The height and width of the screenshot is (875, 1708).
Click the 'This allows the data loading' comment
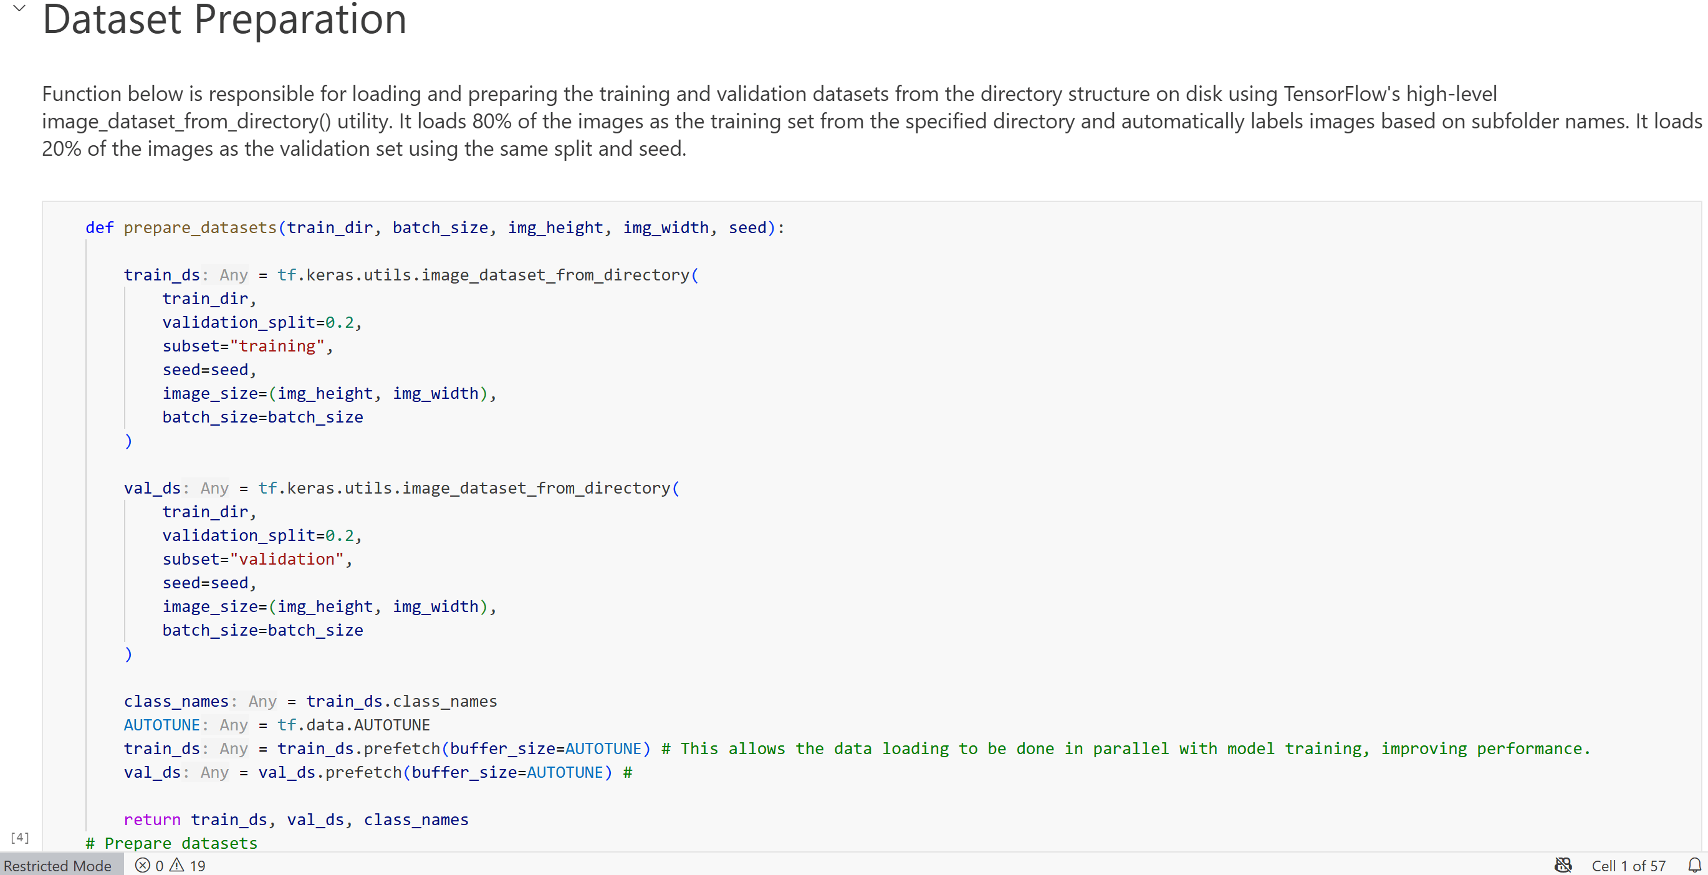click(x=1126, y=748)
